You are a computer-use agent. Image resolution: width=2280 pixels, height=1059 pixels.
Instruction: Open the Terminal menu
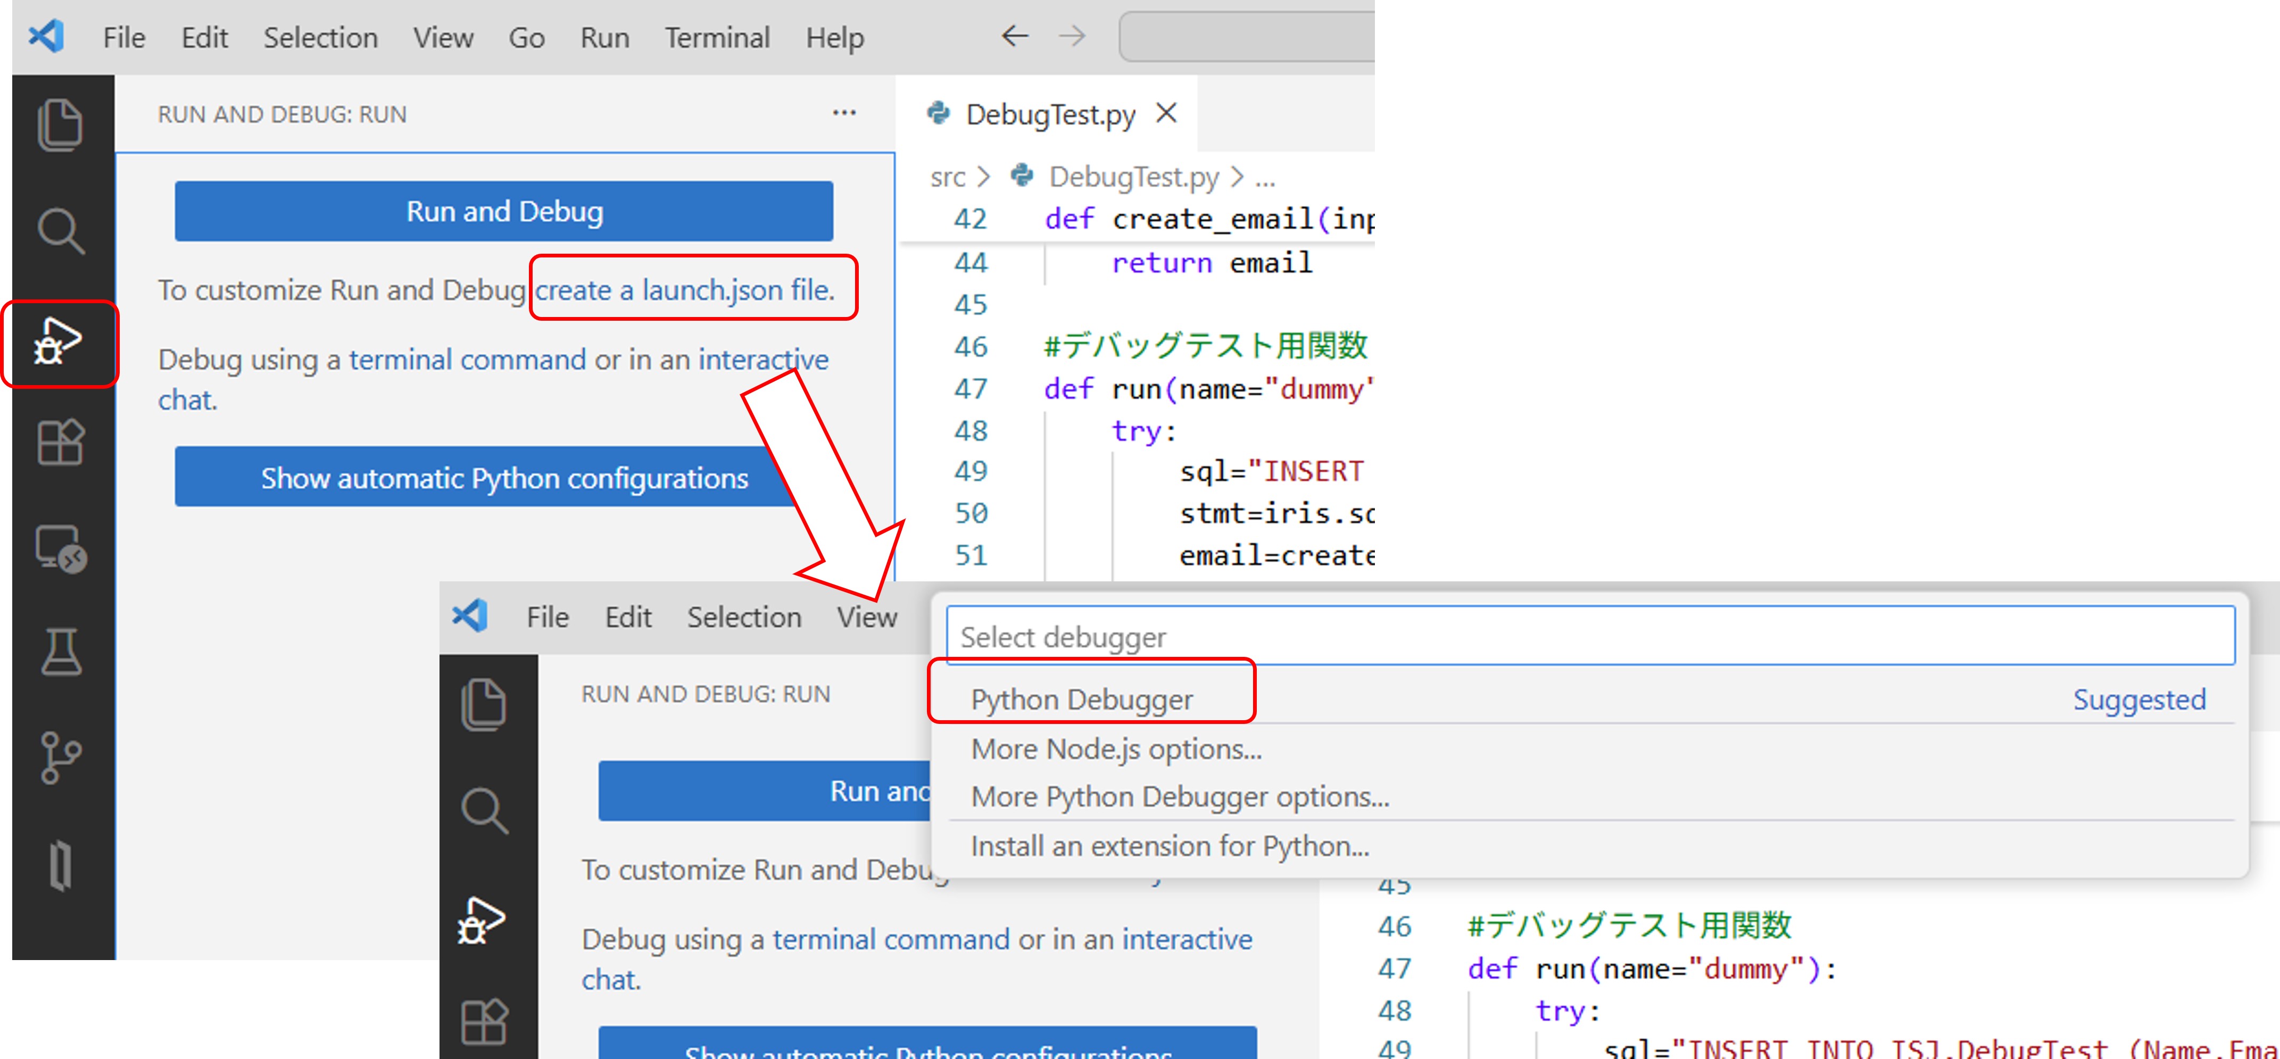[x=717, y=38]
